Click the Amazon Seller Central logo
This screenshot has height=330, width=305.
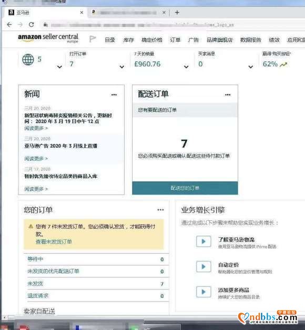pos(48,38)
